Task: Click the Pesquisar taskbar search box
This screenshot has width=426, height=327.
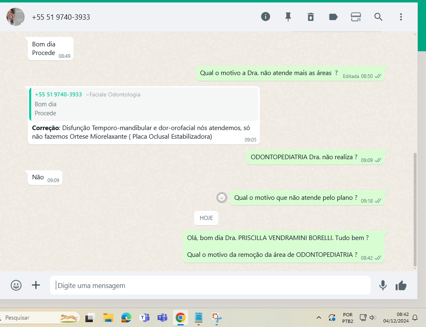Action: coord(40,318)
